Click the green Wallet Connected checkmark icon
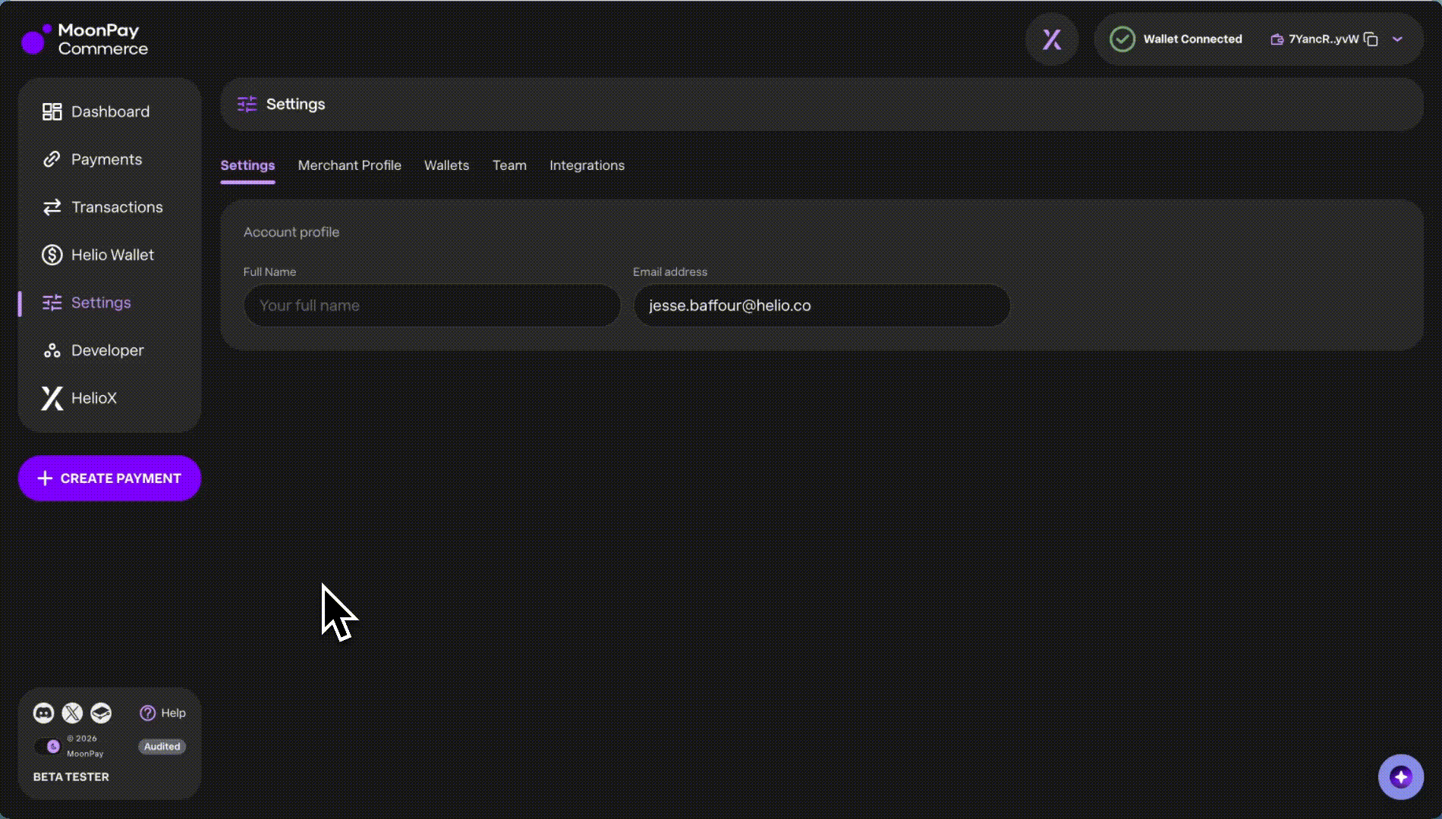Image resolution: width=1442 pixels, height=819 pixels. [1122, 39]
